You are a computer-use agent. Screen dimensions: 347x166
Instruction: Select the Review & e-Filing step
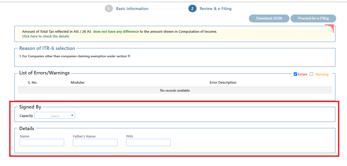click(x=215, y=9)
